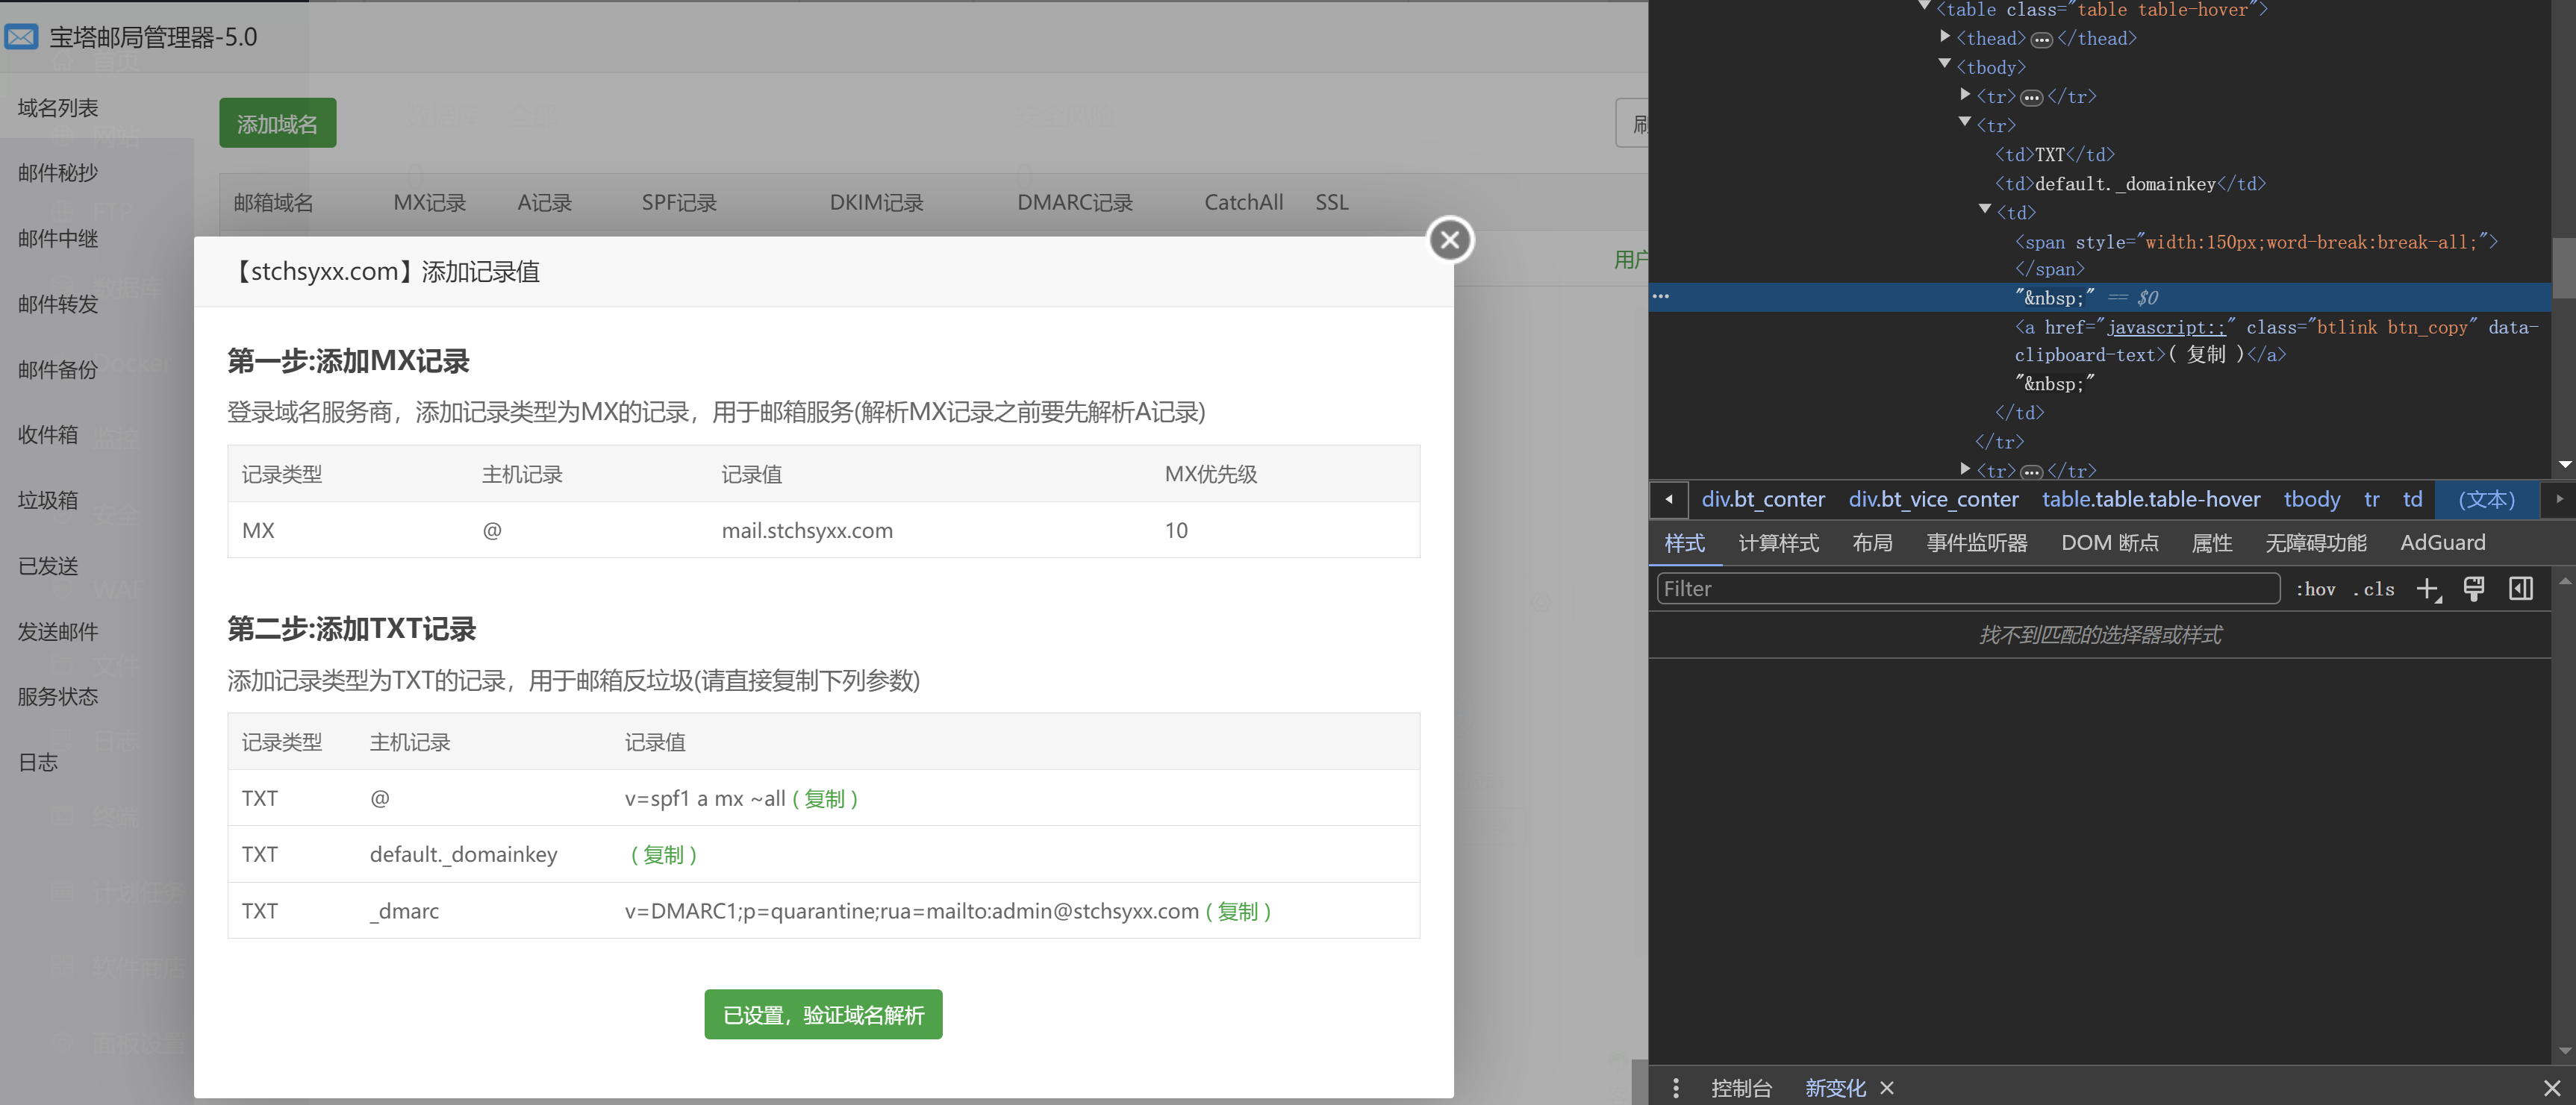
Task: Switch to the 计算样式 tab
Action: coord(1778,543)
